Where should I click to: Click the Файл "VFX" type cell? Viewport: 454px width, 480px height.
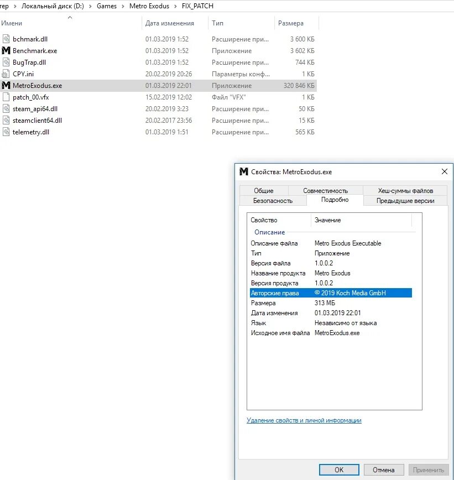(x=229, y=97)
